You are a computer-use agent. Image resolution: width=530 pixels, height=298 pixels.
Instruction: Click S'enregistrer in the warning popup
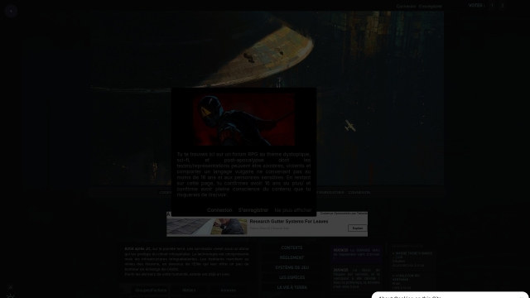[x=253, y=210]
